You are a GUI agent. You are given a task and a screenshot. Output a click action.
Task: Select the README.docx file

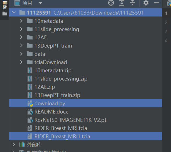(51, 112)
